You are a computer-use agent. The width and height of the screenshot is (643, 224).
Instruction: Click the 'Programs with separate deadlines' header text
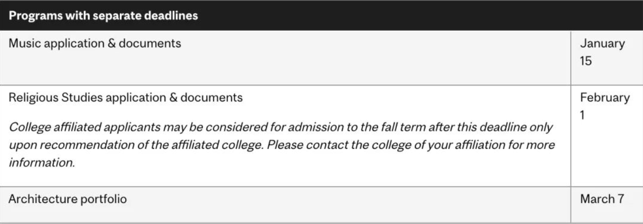click(x=103, y=15)
